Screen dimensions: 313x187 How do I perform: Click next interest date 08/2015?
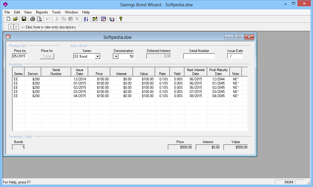tap(196, 96)
